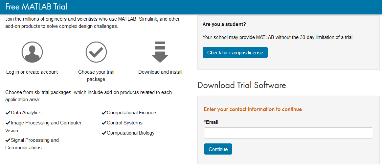Click the checkmark beside Image Processing

(x=8, y=123)
